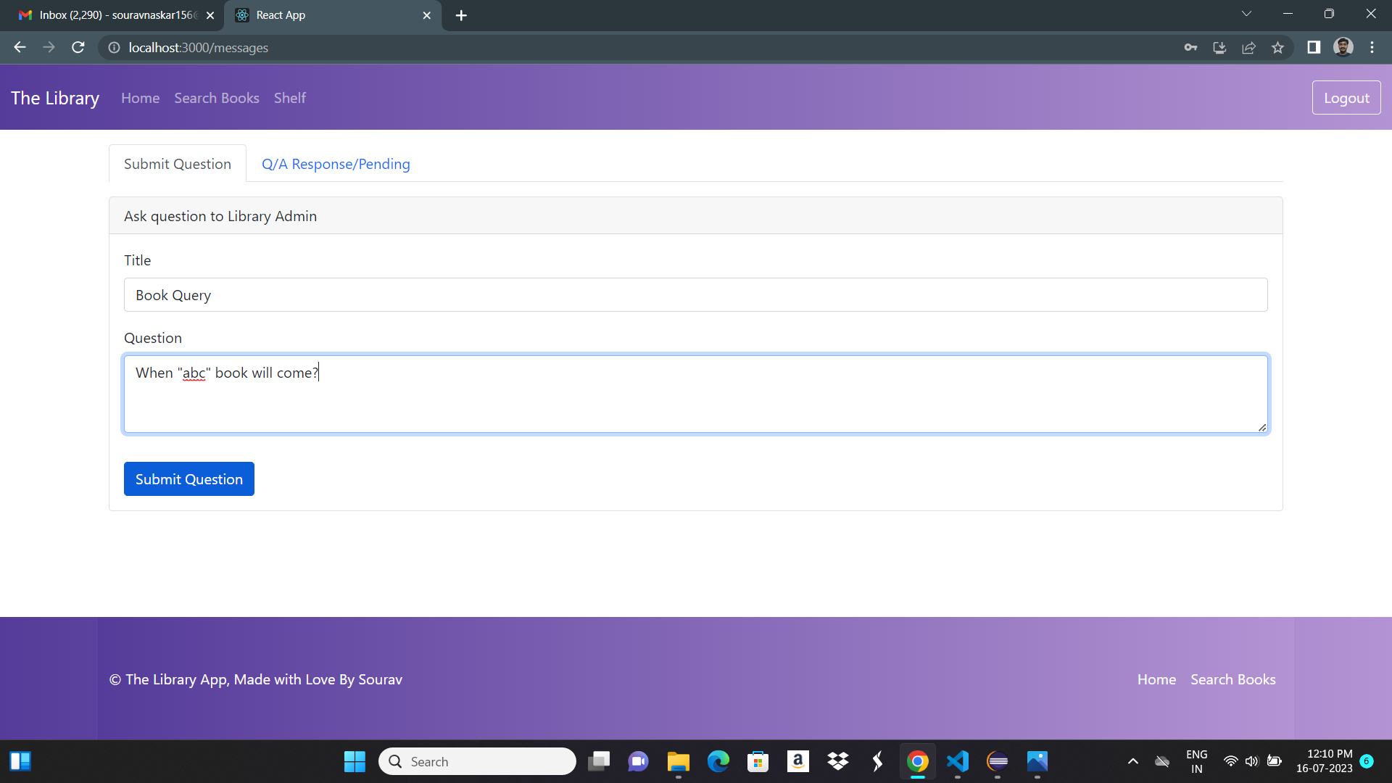View site information icon in address bar
The image size is (1392, 783).
[x=114, y=48]
